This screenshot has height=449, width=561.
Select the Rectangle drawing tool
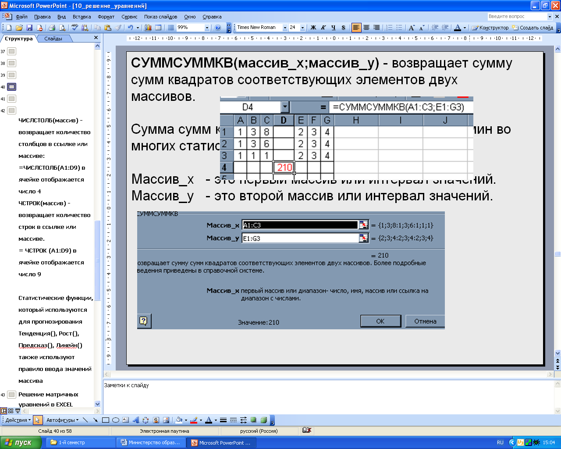(105, 420)
